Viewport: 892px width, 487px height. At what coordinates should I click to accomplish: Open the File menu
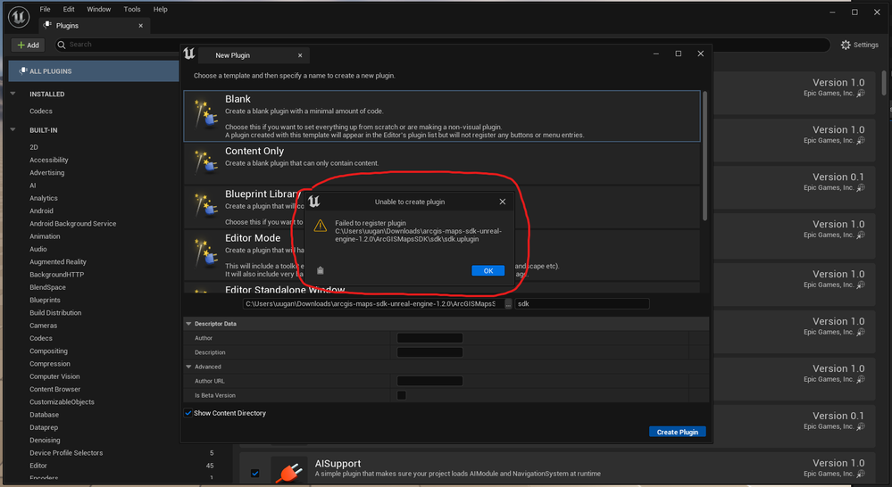45,9
